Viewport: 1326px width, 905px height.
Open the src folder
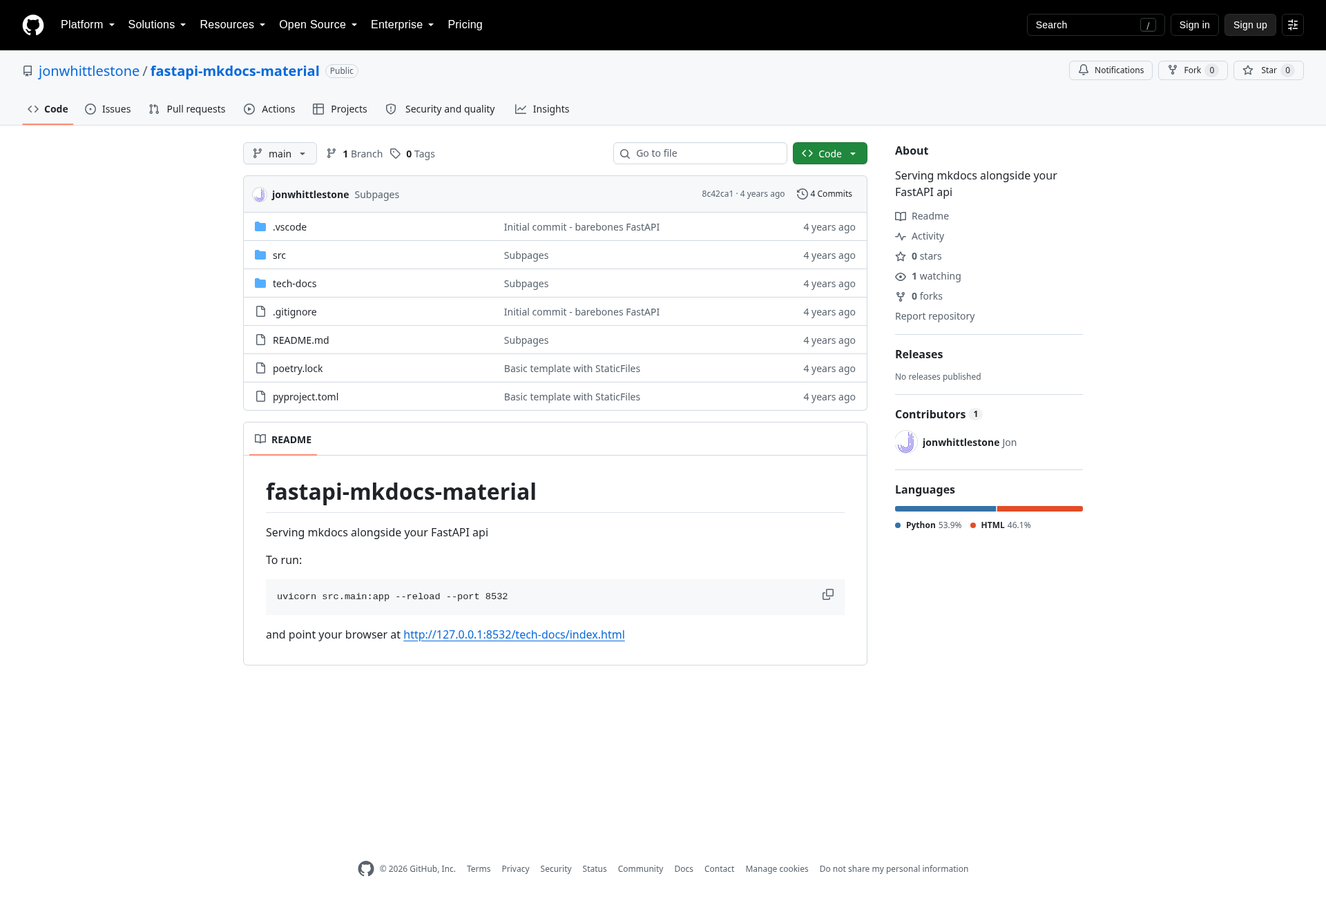[279, 255]
